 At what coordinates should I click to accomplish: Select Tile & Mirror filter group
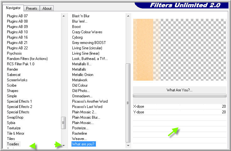click(16, 133)
